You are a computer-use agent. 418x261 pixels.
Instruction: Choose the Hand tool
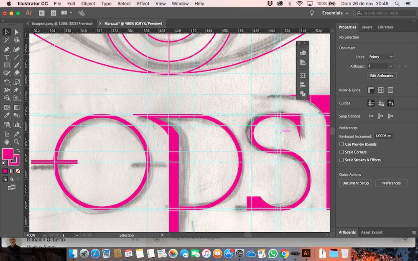click(7, 142)
